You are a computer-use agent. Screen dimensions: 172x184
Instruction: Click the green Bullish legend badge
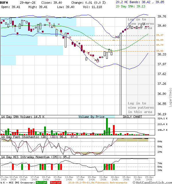click(41, 183)
